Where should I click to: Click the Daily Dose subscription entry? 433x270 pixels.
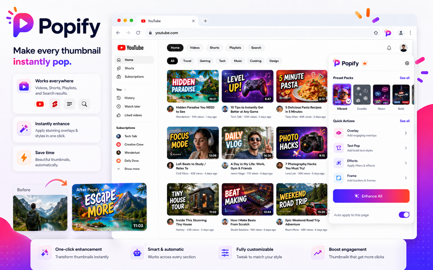click(x=128, y=161)
